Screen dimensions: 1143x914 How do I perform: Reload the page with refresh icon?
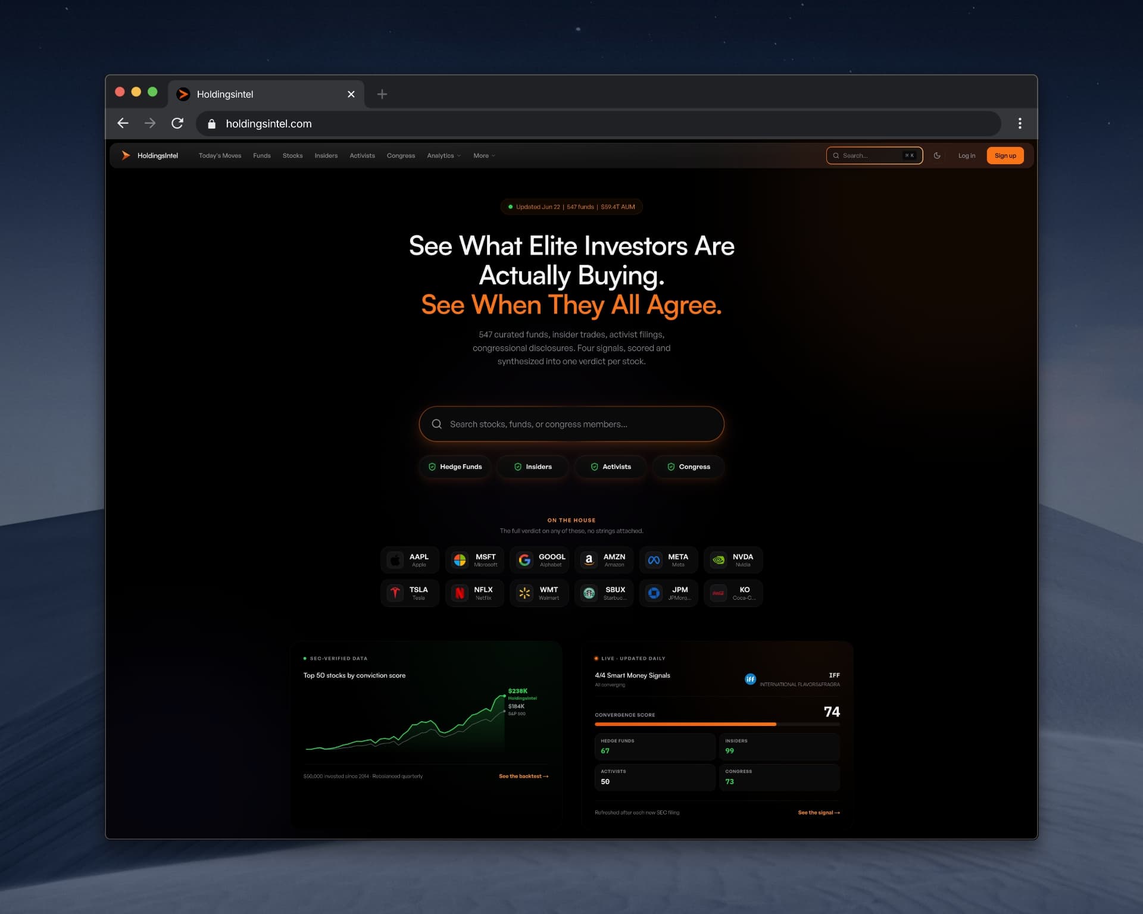(177, 123)
